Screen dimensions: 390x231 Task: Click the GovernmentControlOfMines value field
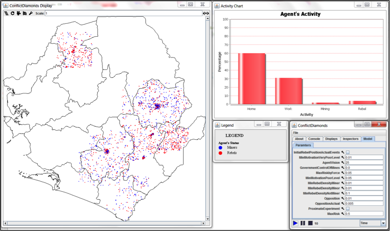[x=364, y=168]
